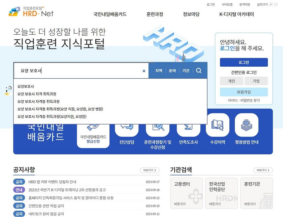Click the floating lamp icon on left edge
Image resolution: width=283 pixels, height=217 pixels.
click(x=8, y=91)
